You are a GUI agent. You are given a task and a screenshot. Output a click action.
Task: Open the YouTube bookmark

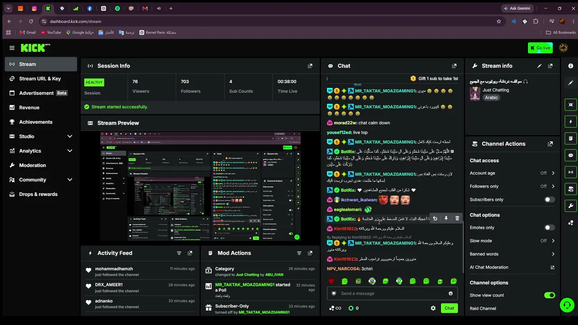tap(51, 32)
